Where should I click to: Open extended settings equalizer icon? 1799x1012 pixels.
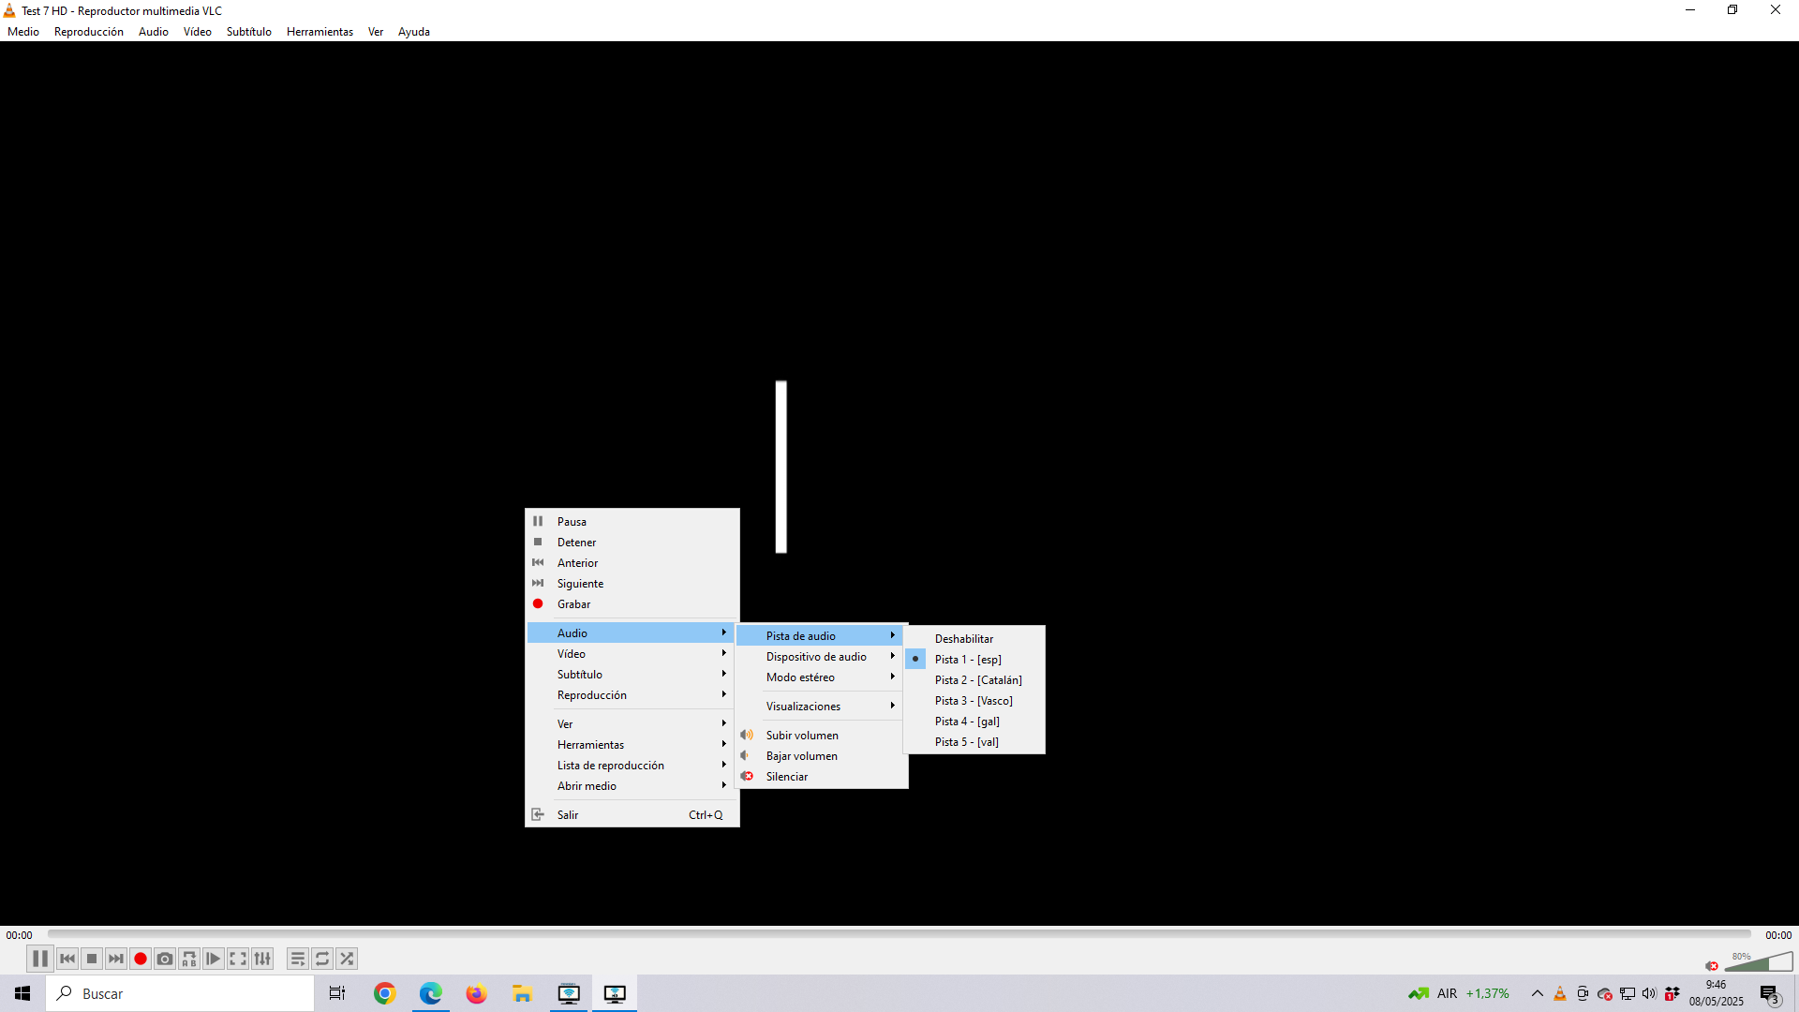(x=262, y=959)
